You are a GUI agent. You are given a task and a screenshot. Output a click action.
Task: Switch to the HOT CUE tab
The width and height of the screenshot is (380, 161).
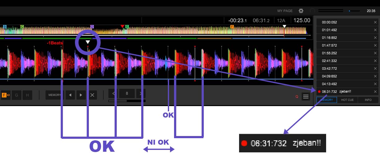click(x=347, y=100)
